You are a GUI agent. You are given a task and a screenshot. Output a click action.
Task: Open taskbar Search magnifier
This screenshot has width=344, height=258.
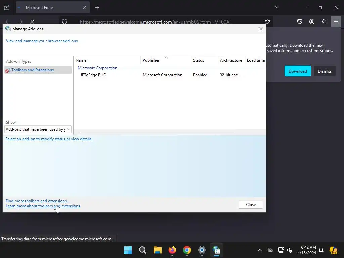(x=142, y=250)
